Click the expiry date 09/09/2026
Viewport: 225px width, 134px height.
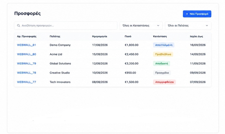198,73
